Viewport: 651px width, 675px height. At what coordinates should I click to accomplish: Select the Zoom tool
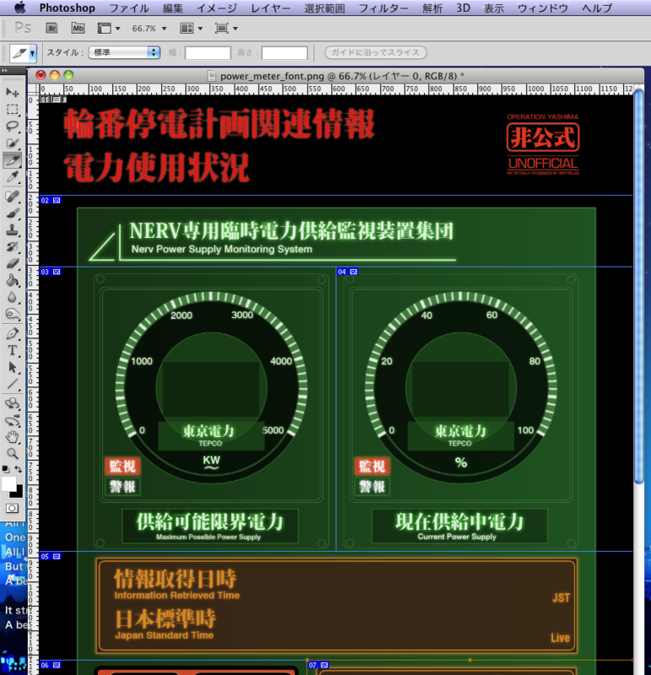tap(12, 454)
